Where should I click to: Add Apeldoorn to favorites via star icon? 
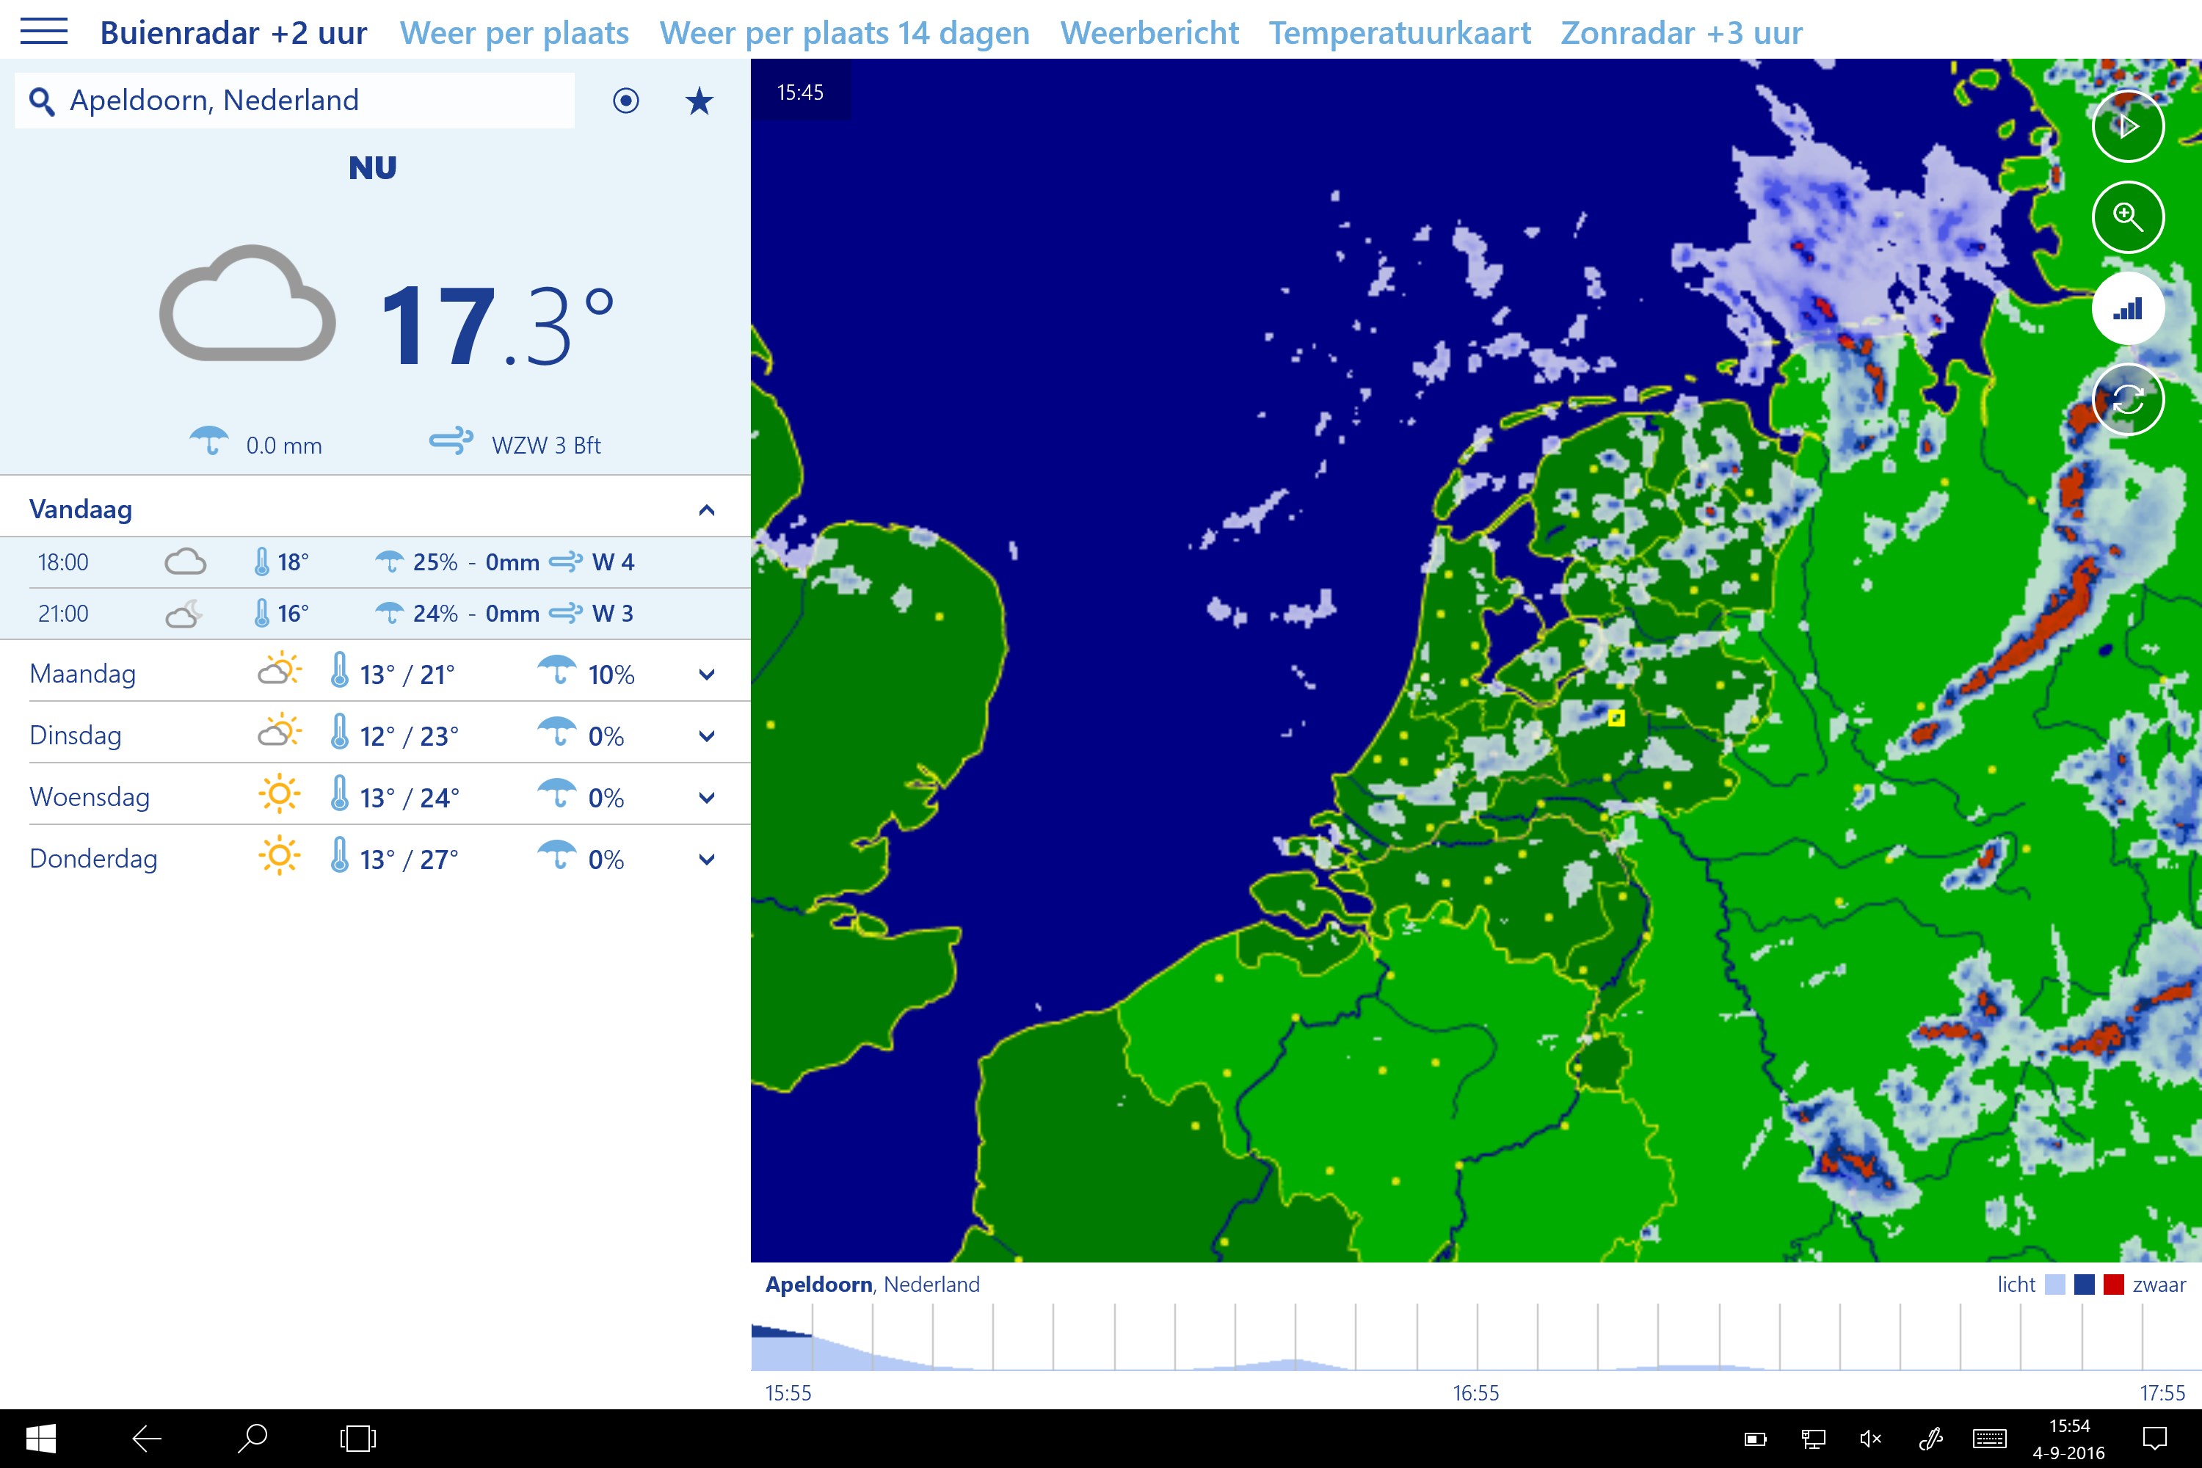[699, 100]
